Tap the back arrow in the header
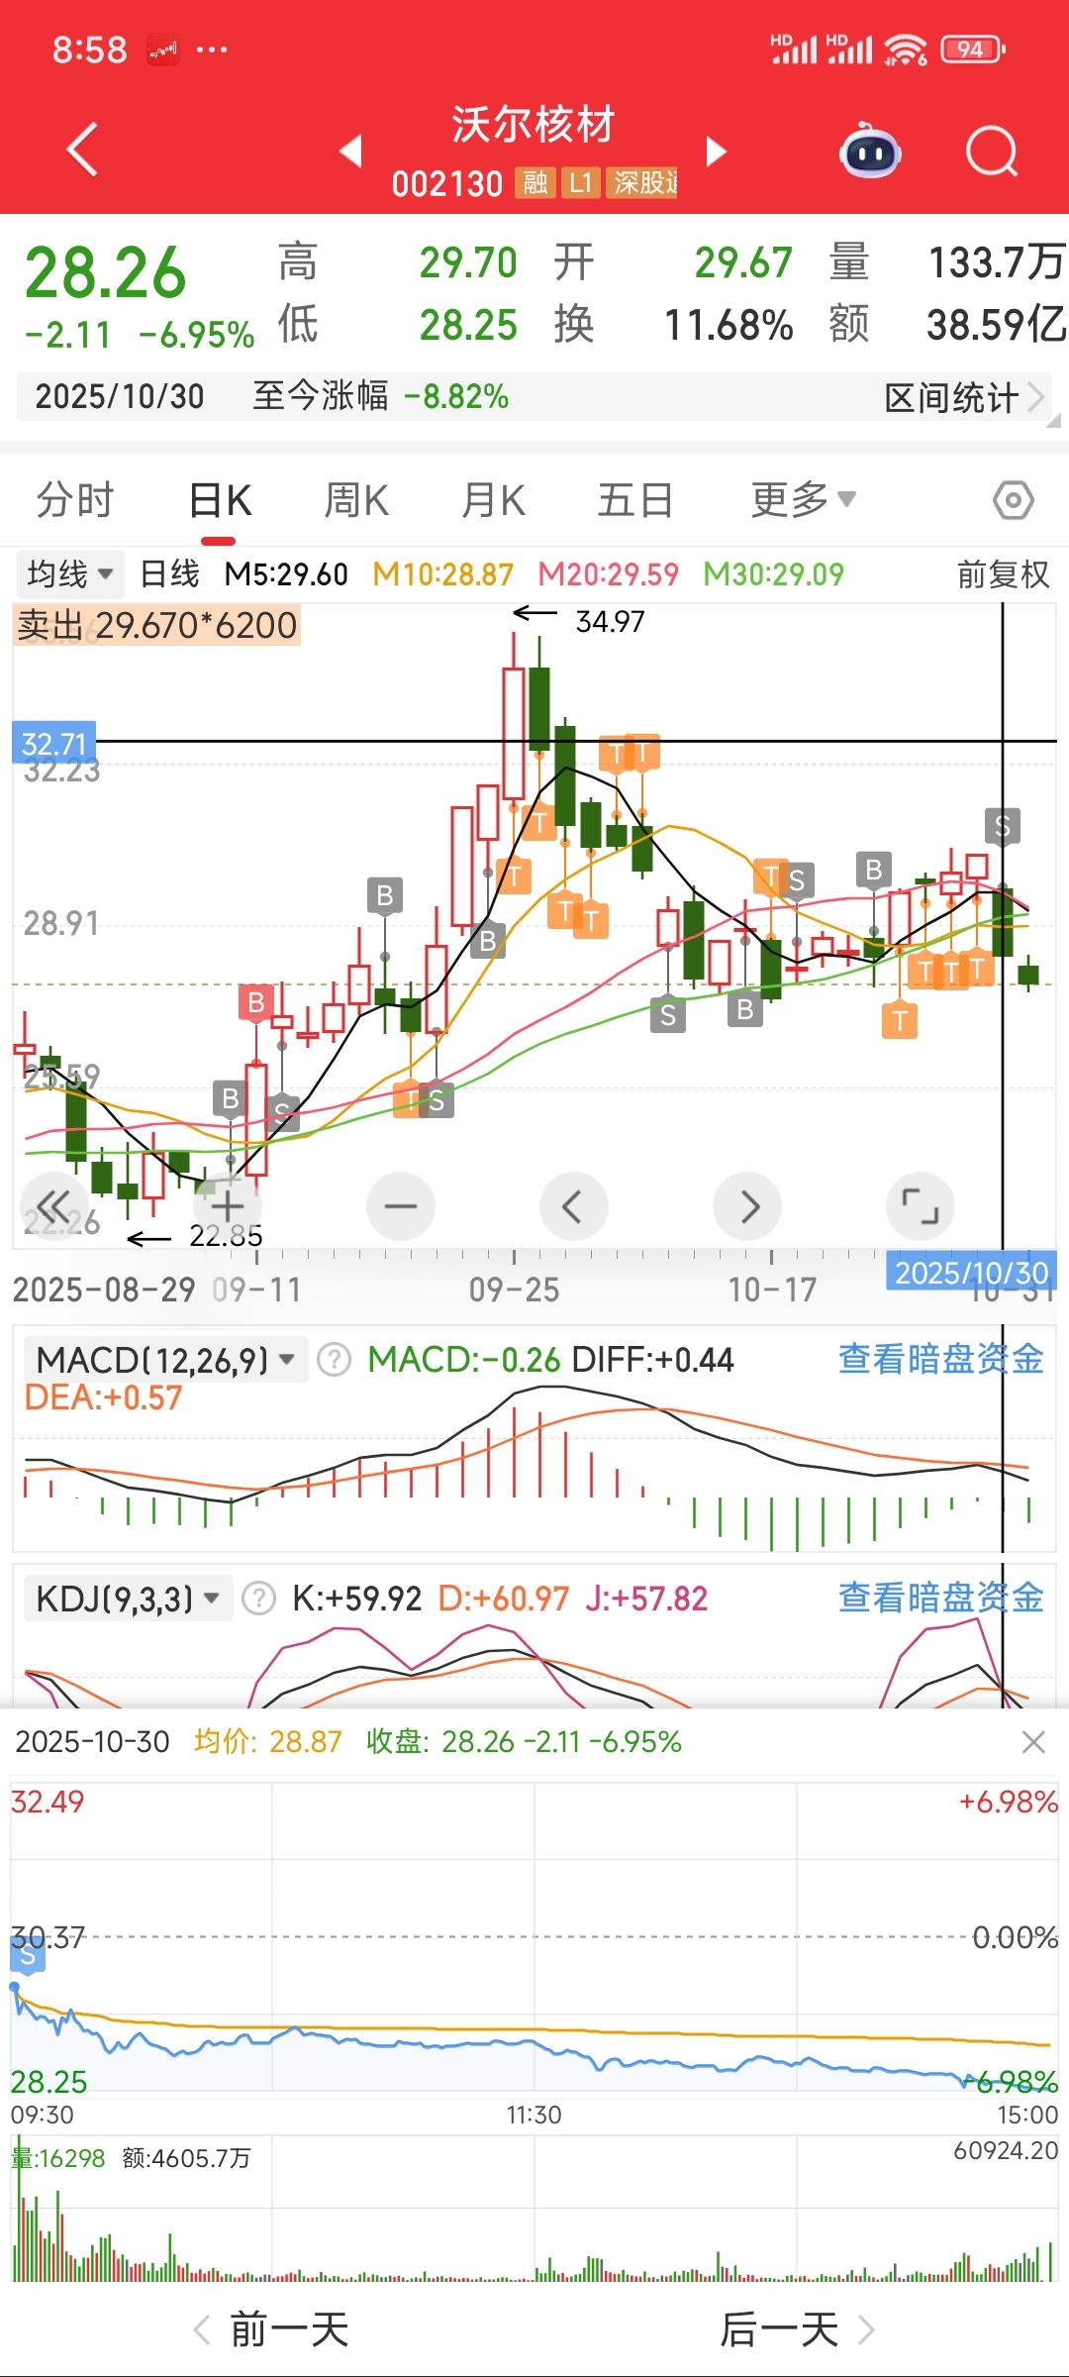The width and height of the screenshot is (1069, 2377). 83,150
